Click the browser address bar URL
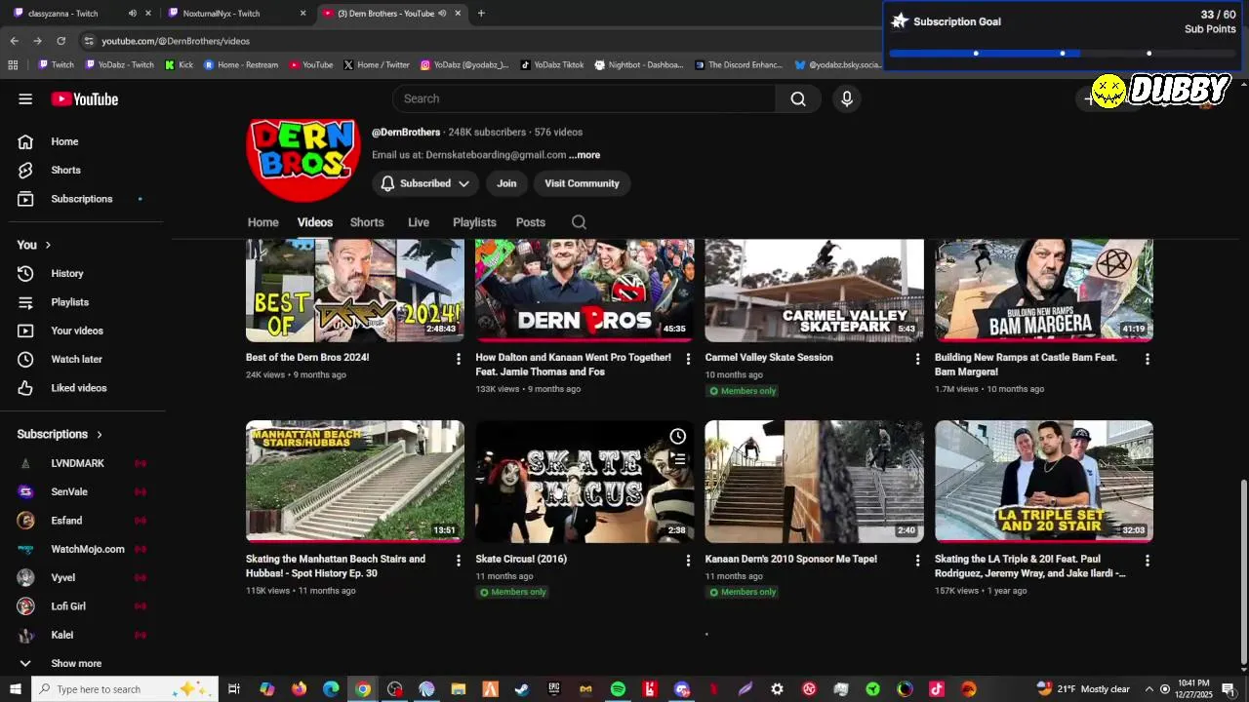This screenshot has height=702, width=1249. tap(176, 41)
